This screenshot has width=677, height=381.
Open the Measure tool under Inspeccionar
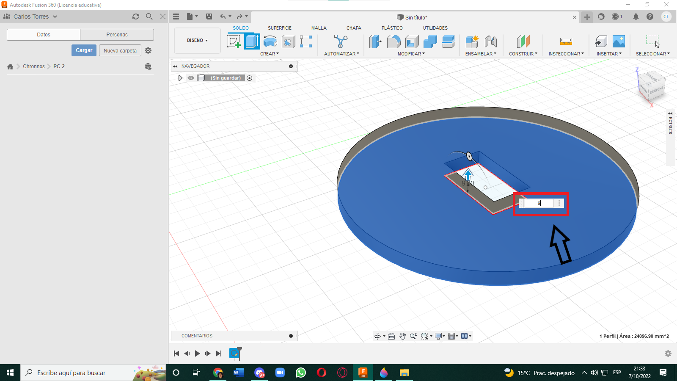[566, 41]
